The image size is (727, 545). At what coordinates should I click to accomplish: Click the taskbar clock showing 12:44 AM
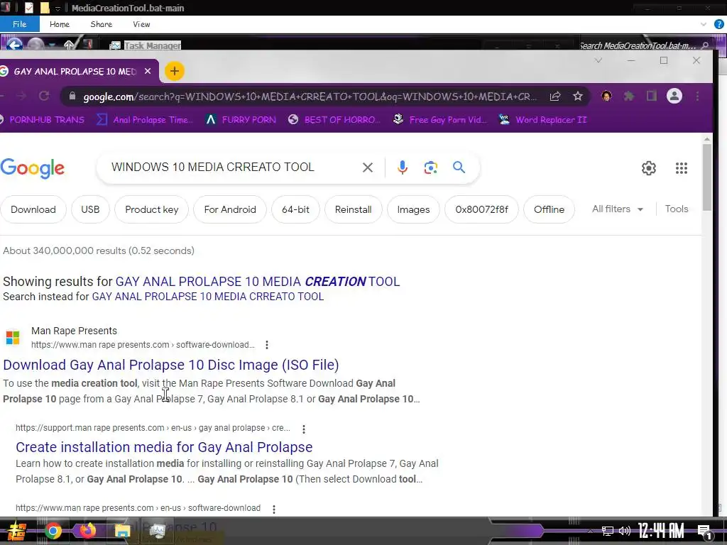pyautogui.click(x=661, y=531)
